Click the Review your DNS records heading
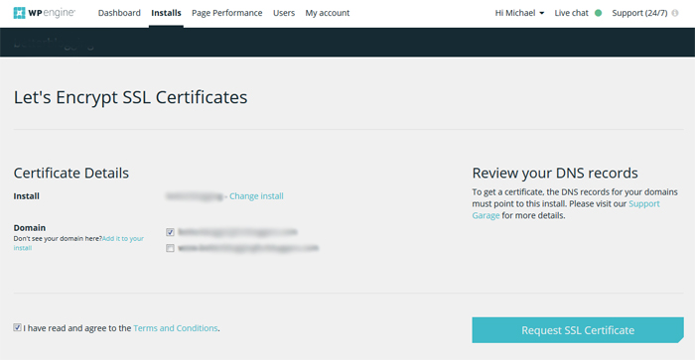Image resolution: width=695 pixels, height=360 pixels. click(x=555, y=173)
